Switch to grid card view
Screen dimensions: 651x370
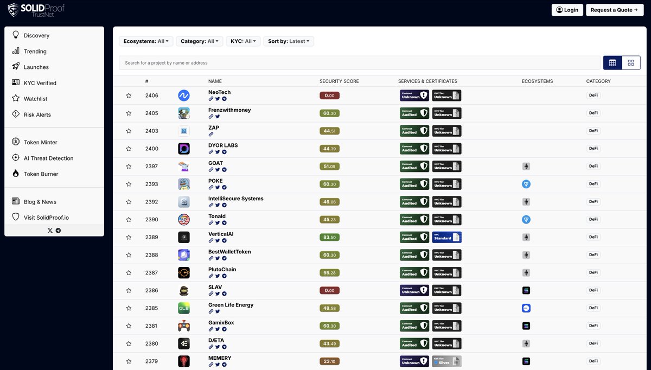click(631, 63)
